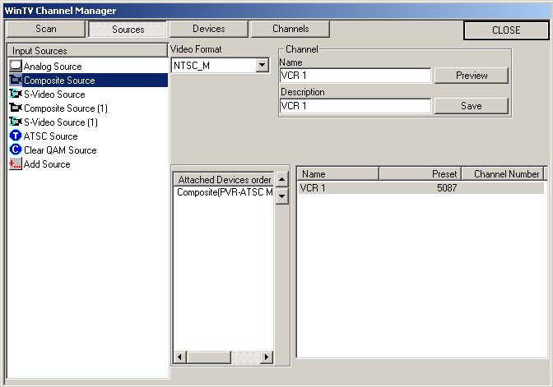Click the Preset column header

tap(420, 174)
